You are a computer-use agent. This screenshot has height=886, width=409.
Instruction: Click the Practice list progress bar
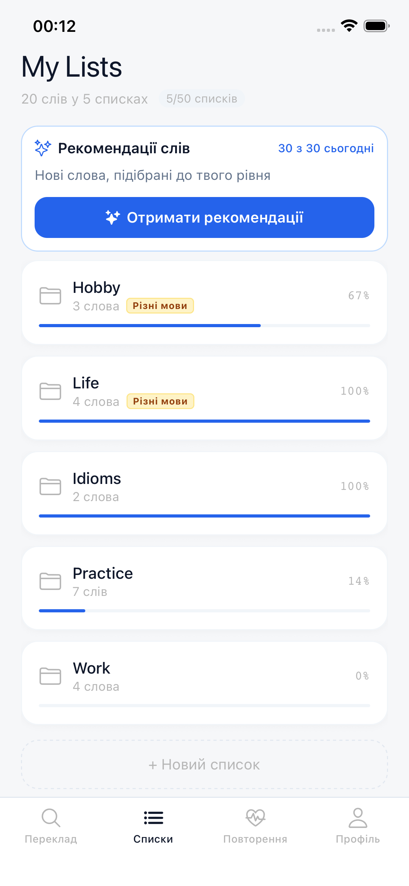point(204,611)
